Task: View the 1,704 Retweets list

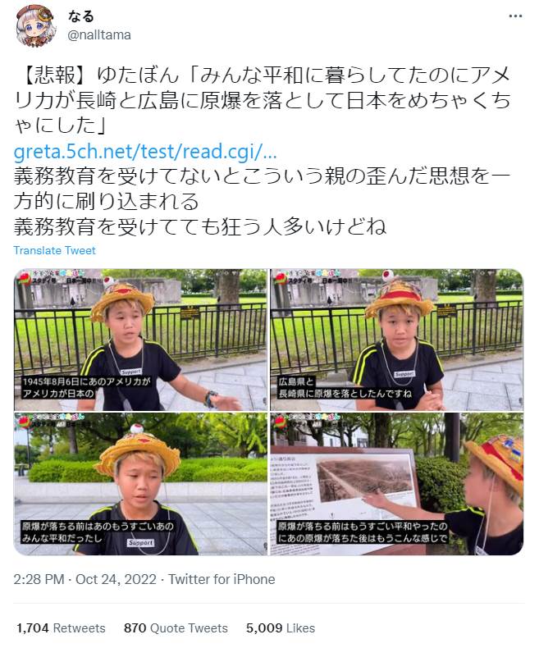Action: pos(61,628)
